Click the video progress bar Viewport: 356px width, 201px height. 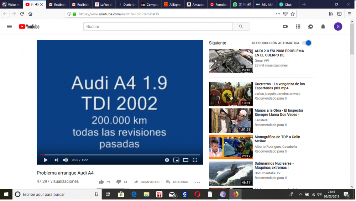coord(120,155)
